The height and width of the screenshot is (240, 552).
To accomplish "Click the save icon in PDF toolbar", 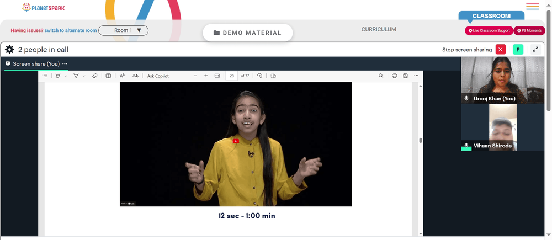I will click(405, 76).
